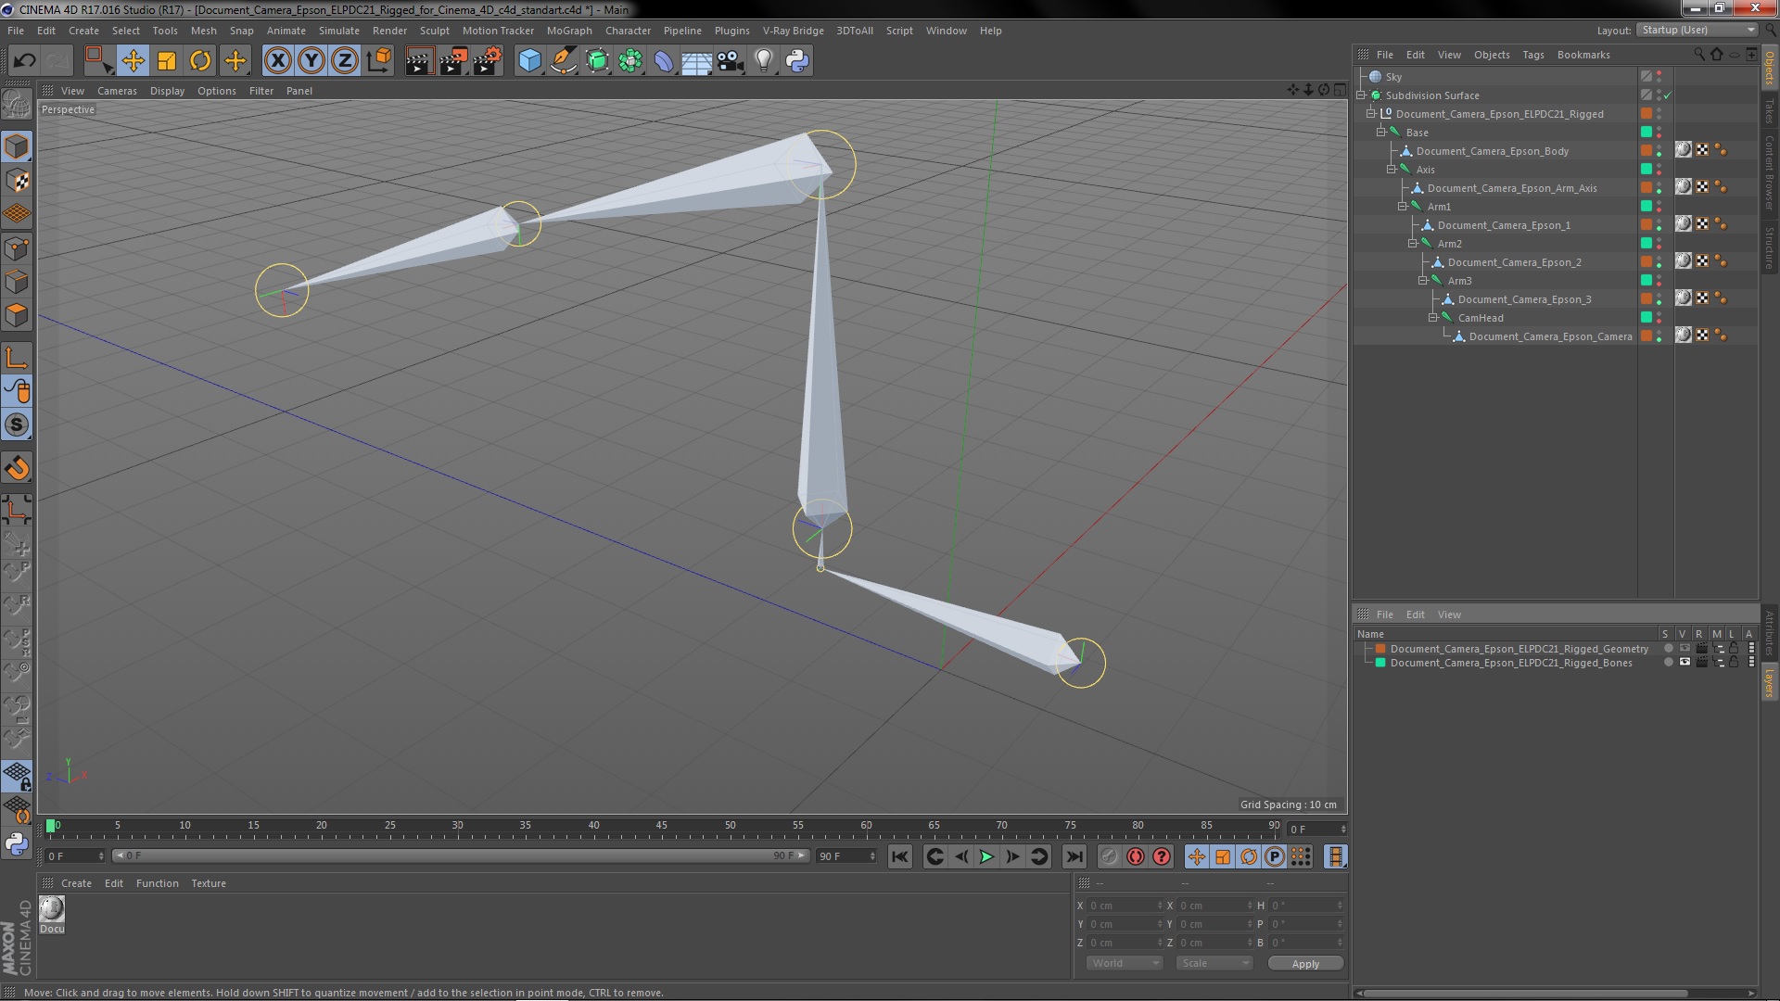Select the Scale tool
The image size is (1780, 1001).
coord(167,61)
